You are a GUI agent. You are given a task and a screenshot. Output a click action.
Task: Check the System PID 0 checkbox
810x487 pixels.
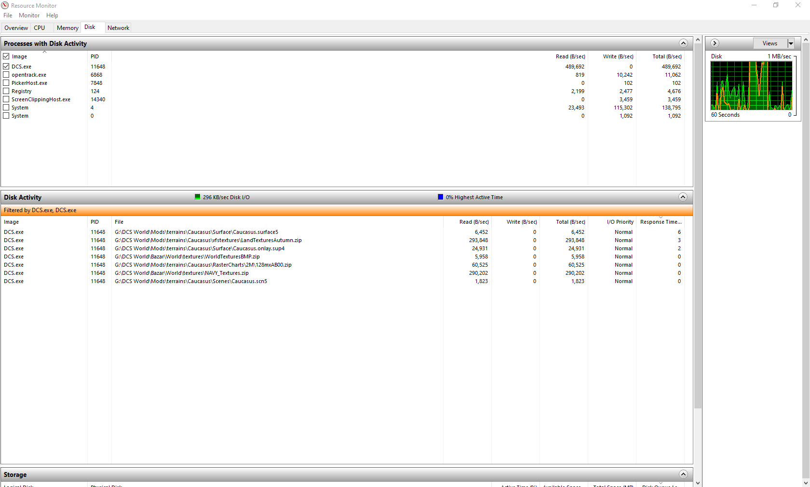point(6,116)
